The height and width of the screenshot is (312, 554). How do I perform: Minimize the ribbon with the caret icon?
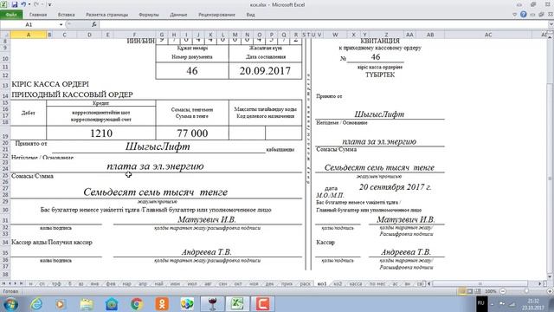[514, 15]
